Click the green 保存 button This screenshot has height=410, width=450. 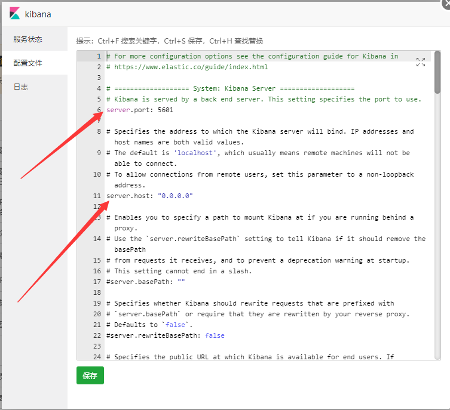90,375
